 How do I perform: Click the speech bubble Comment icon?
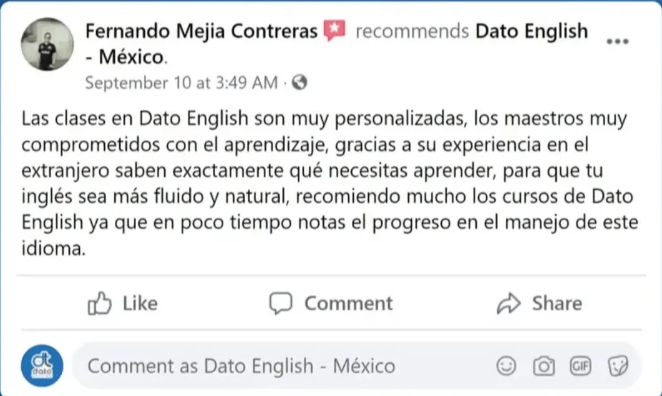[281, 304]
